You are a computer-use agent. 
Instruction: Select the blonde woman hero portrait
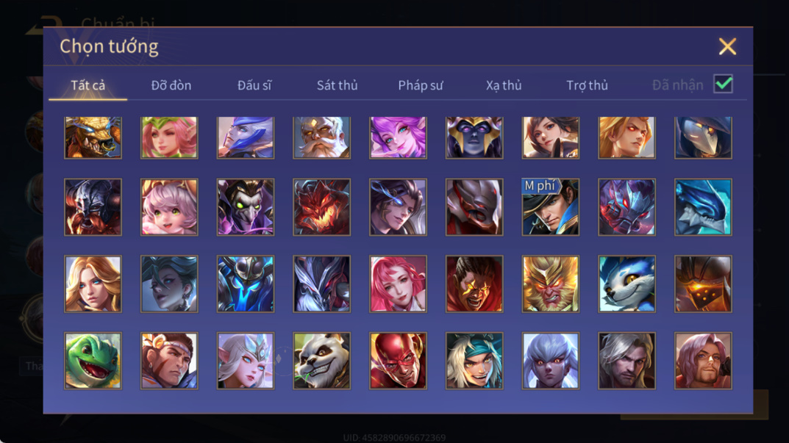click(x=93, y=284)
